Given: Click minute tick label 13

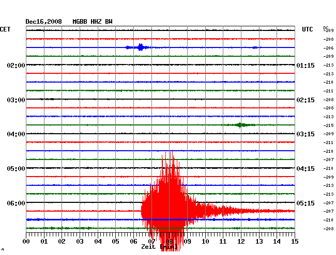Looking at the screenshot, I should [x=259, y=241].
